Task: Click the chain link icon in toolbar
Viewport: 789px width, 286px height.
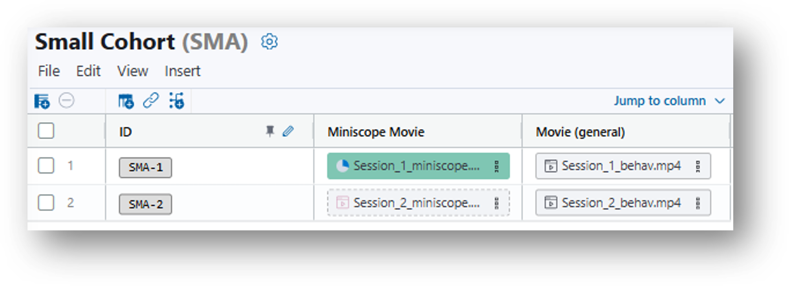Action: coord(151,101)
